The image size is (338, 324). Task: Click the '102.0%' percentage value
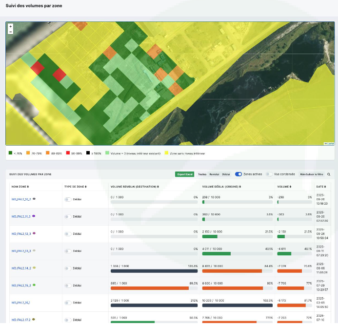click(x=268, y=301)
